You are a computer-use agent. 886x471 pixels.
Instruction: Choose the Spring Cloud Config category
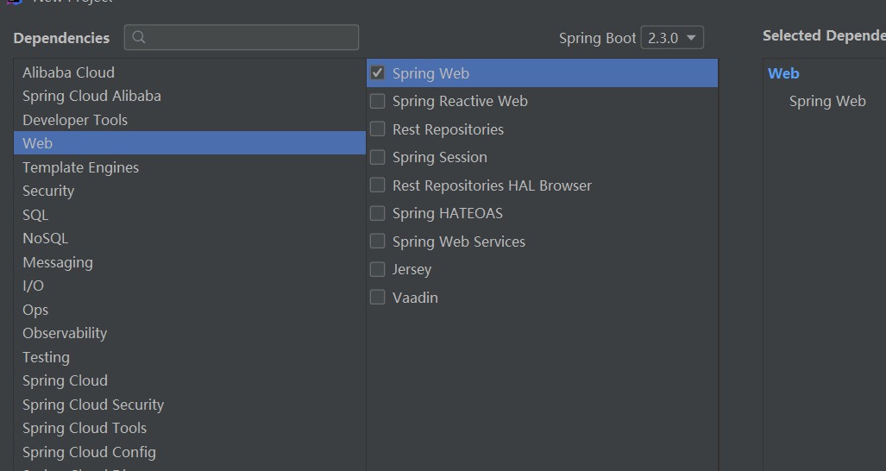pos(190,452)
